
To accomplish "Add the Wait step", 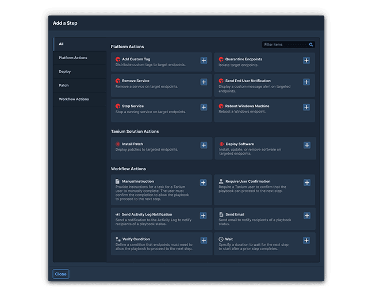I will (306, 240).
